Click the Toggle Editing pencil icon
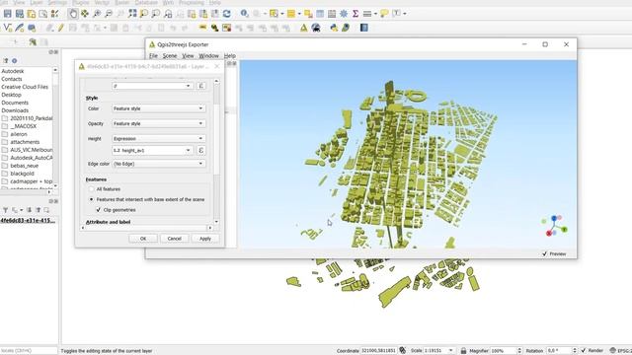The height and width of the screenshot is (355, 632). click(61, 28)
